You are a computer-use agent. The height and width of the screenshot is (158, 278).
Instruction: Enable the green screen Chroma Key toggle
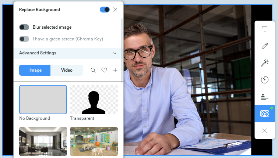24,39
